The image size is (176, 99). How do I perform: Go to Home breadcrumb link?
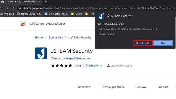39,37
